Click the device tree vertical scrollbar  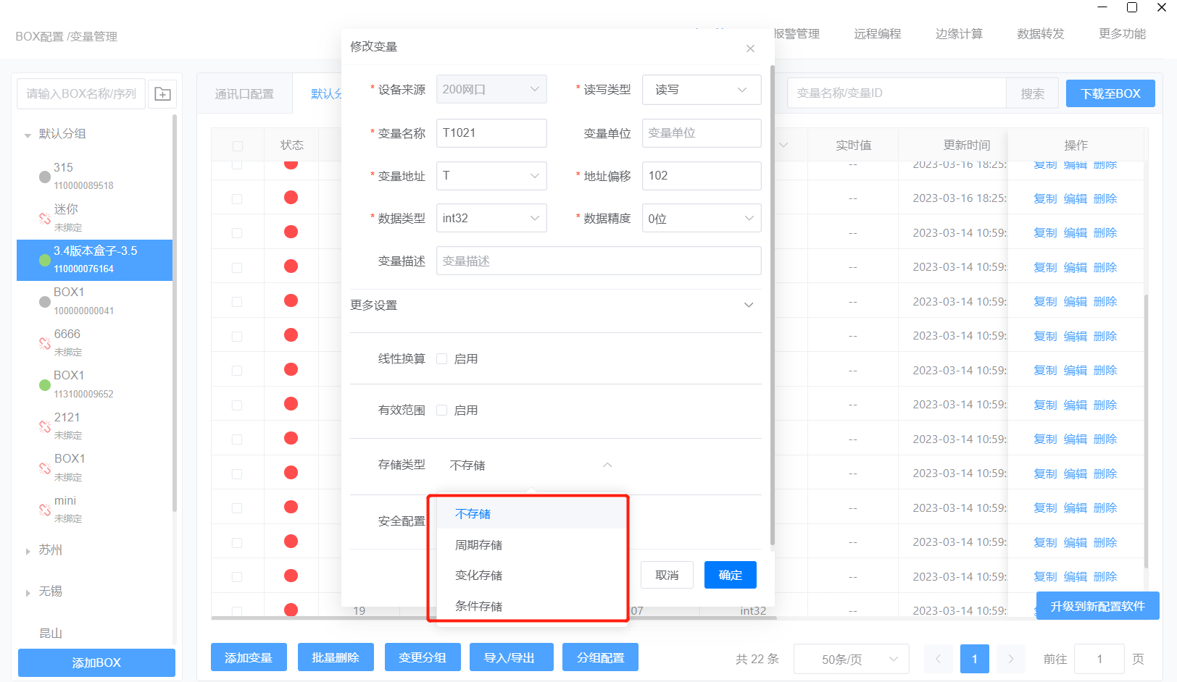point(175,313)
